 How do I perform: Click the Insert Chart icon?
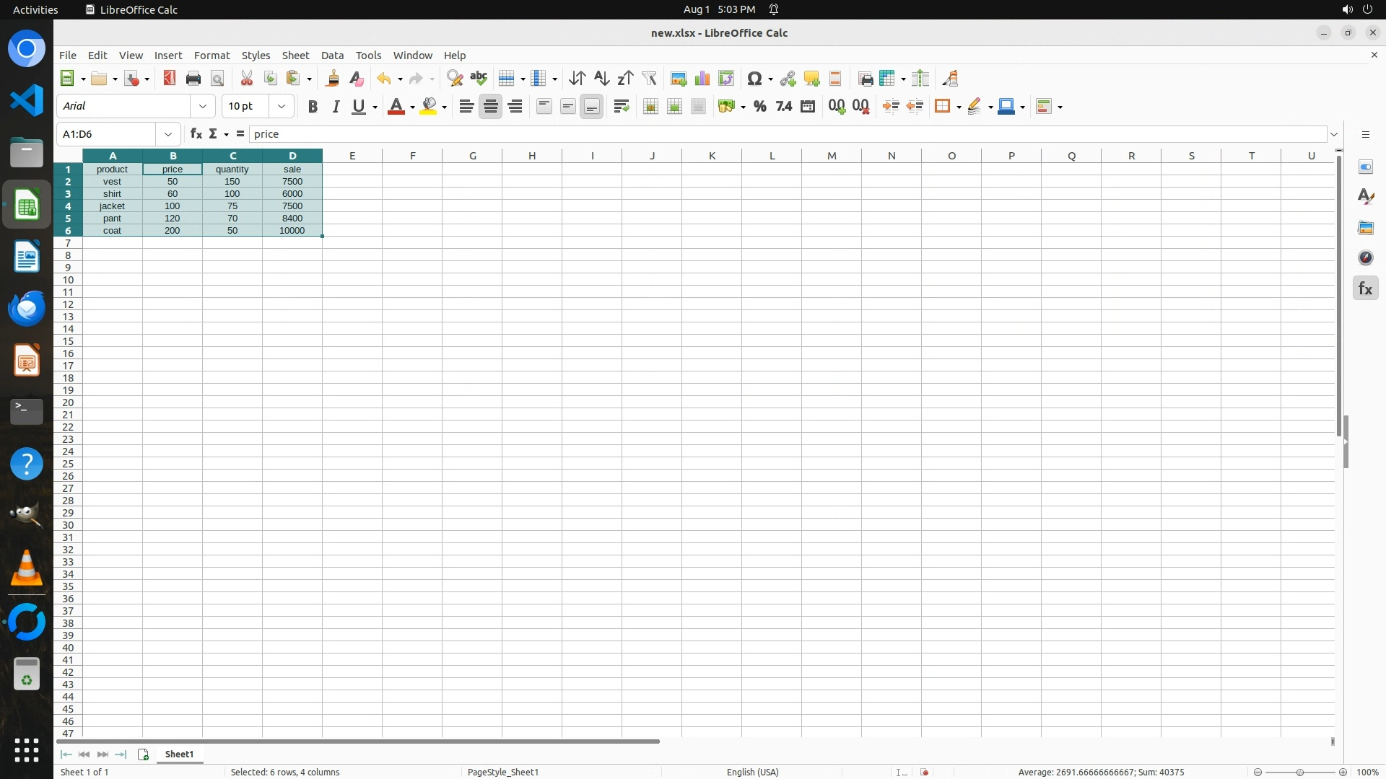pyautogui.click(x=702, y=79)
